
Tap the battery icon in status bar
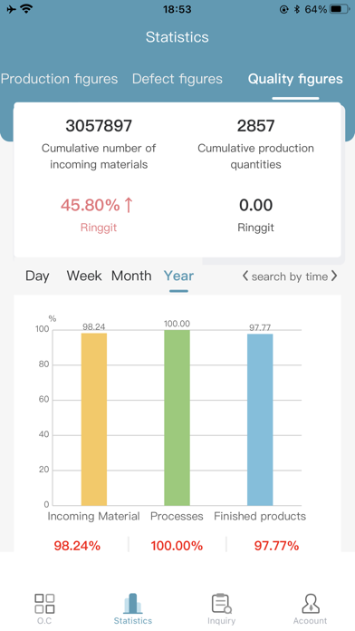(340, 9)
